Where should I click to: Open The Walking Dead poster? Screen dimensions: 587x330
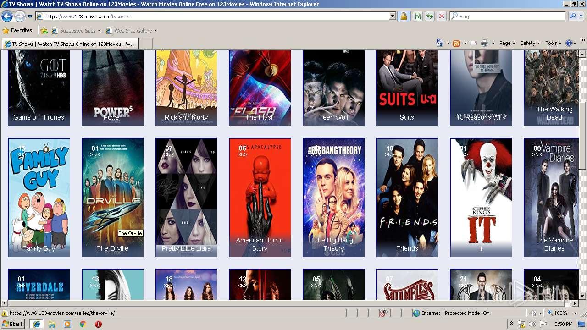point(551,88)
